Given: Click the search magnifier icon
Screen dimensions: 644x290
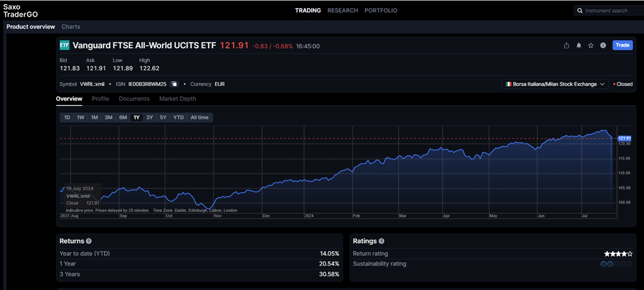Looking at the screenshot, I should 580,10.
